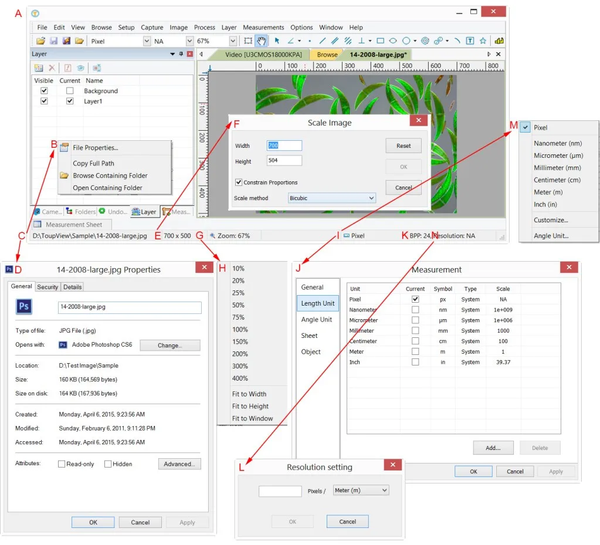Screen dimensions: 600x545
Task: Open the Security tab in Properties dialog
Action: point(48,287)
